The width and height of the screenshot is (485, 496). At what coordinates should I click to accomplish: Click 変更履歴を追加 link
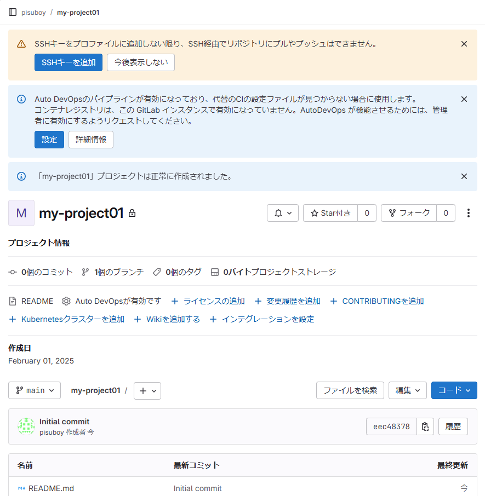point(288,301)
